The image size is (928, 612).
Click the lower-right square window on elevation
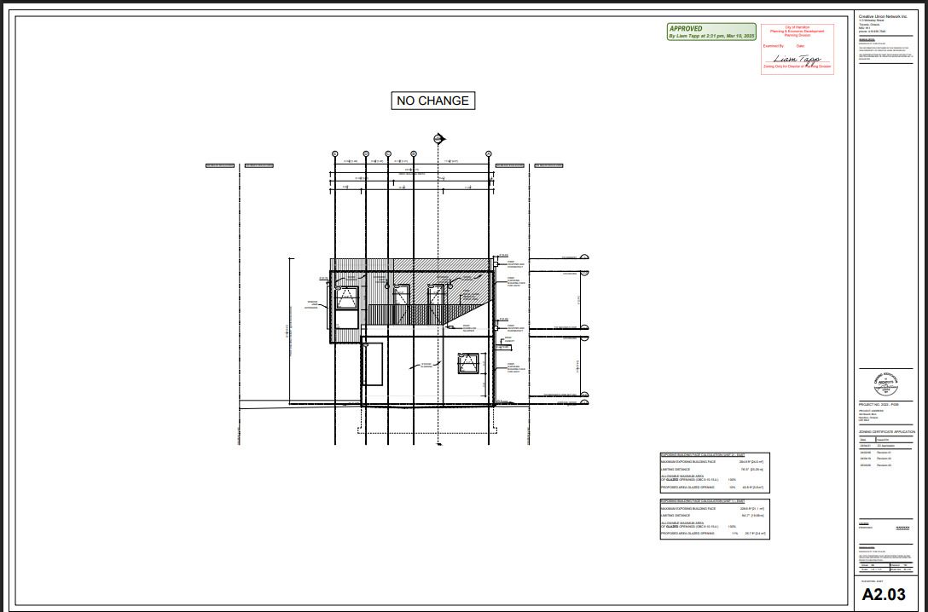tap(467, 364)
